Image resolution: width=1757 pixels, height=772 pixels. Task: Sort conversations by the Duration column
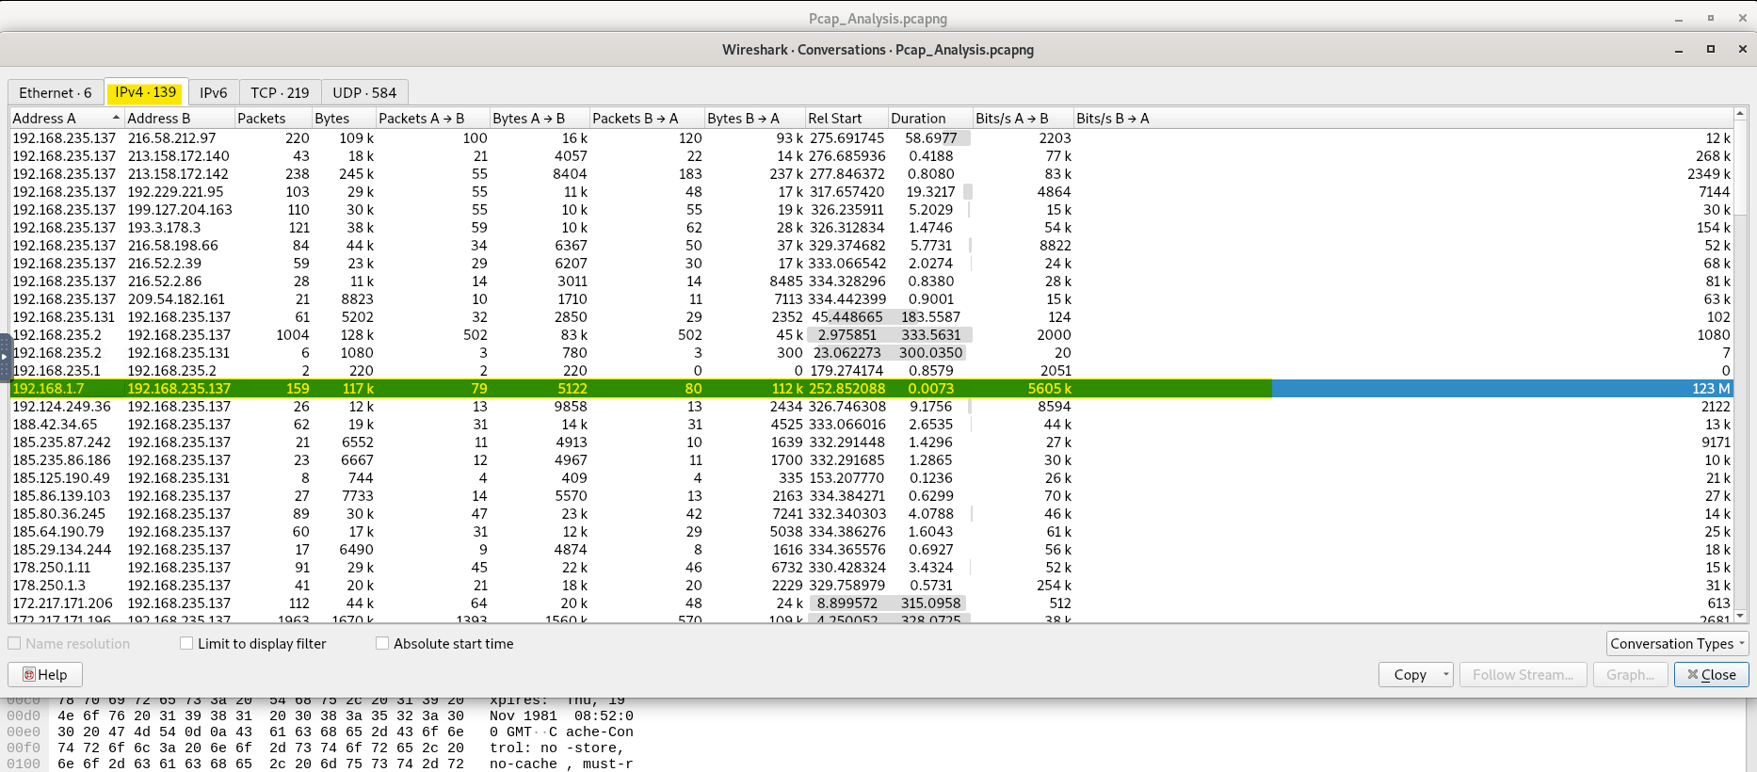click(918, 119)
